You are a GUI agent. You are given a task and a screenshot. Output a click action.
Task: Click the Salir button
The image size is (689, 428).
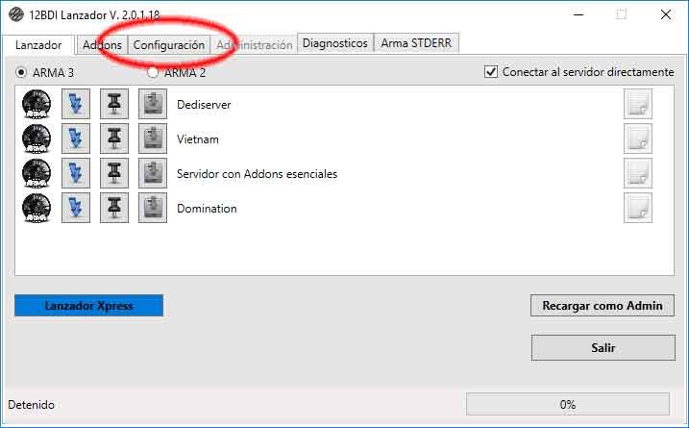(x=603, y=347)
